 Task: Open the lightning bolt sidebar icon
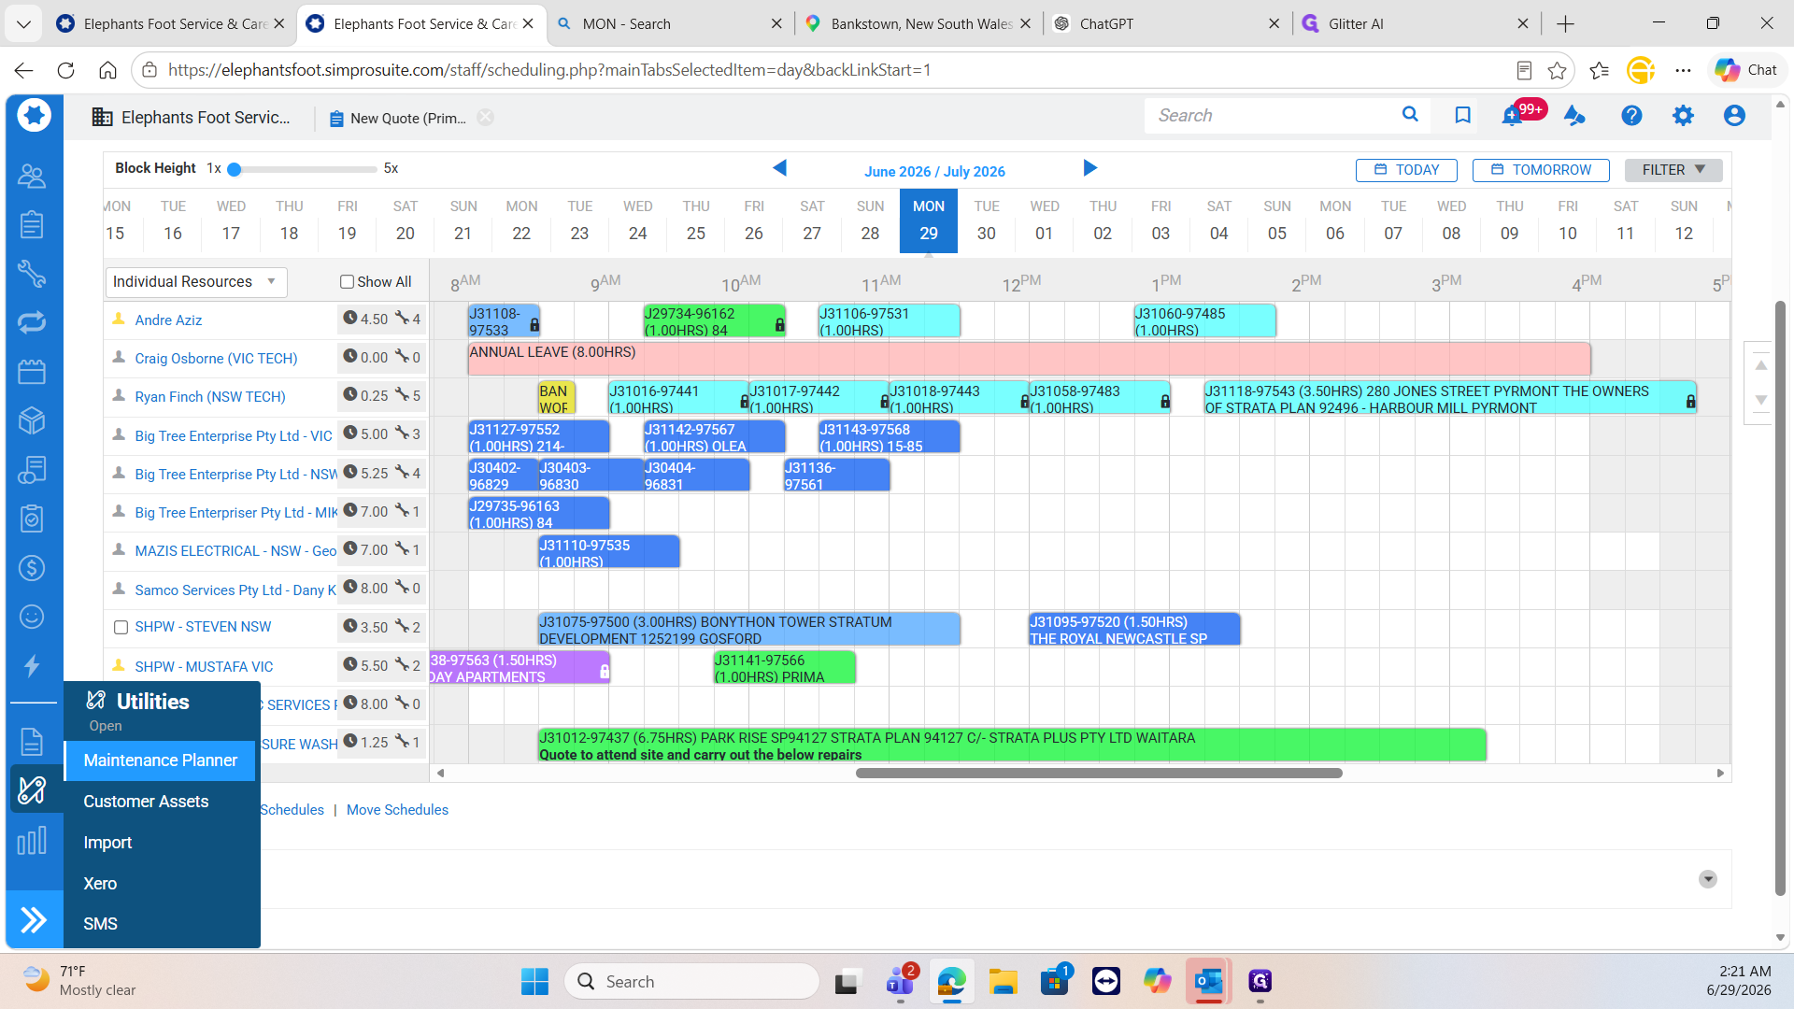tap(32, 665)
